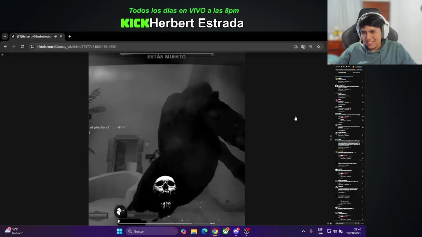
Task: Switch to the creator videos tab
Action: pos(356,73)
